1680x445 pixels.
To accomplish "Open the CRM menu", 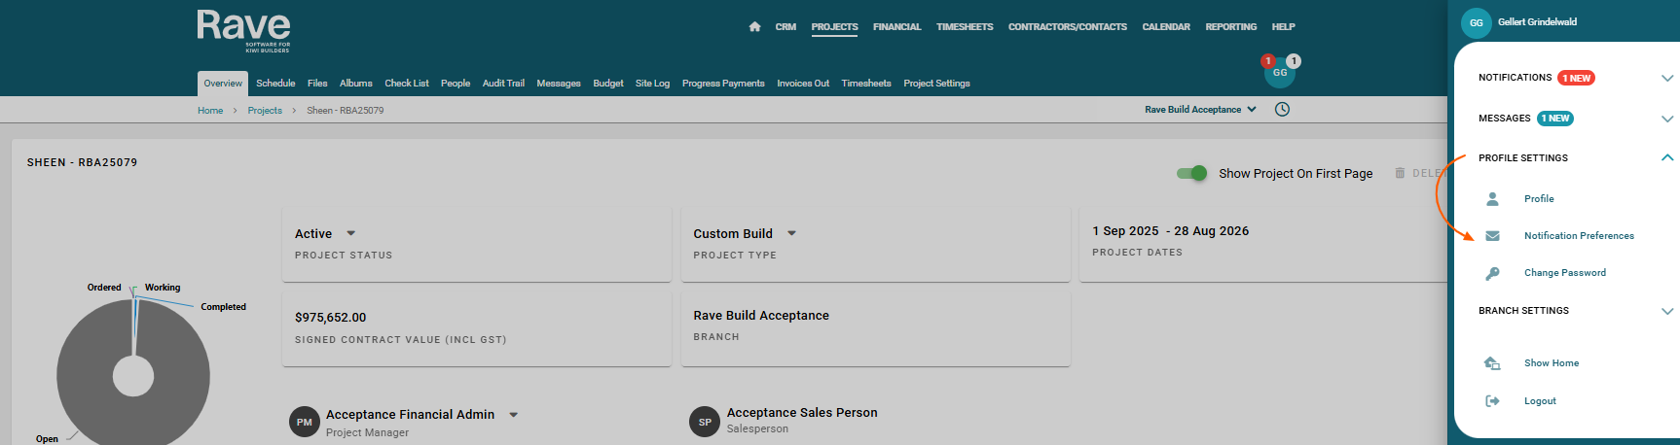I will [785, 27].
